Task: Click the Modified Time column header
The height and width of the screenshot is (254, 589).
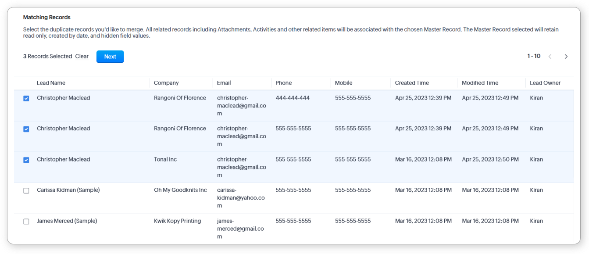Action: point(480,83)
